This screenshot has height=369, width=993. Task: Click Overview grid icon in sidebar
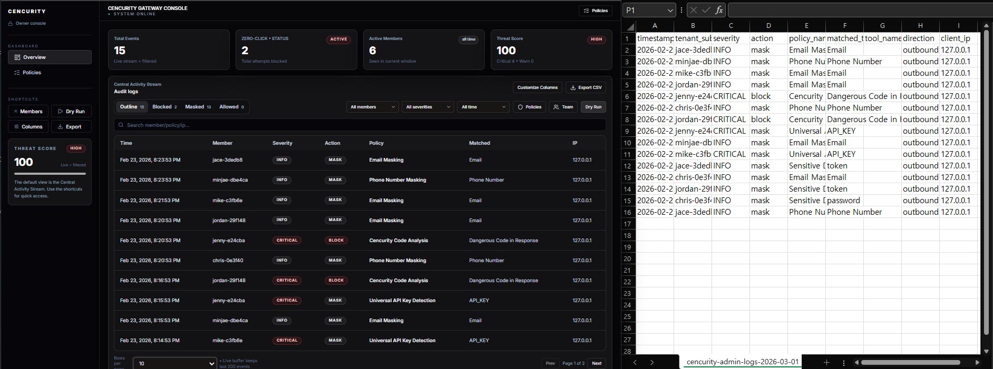coord(17,57)
